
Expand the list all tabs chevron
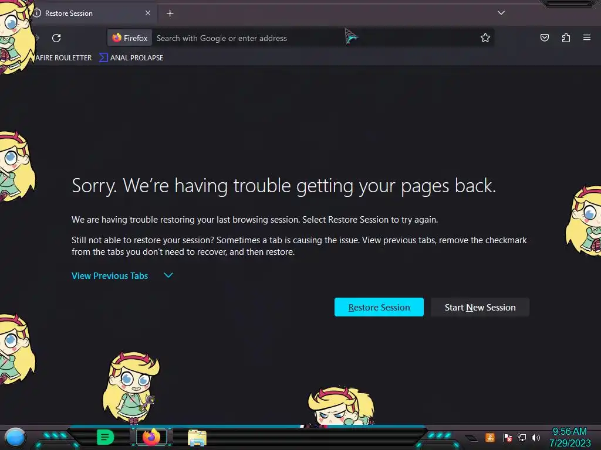pos(501,13)
